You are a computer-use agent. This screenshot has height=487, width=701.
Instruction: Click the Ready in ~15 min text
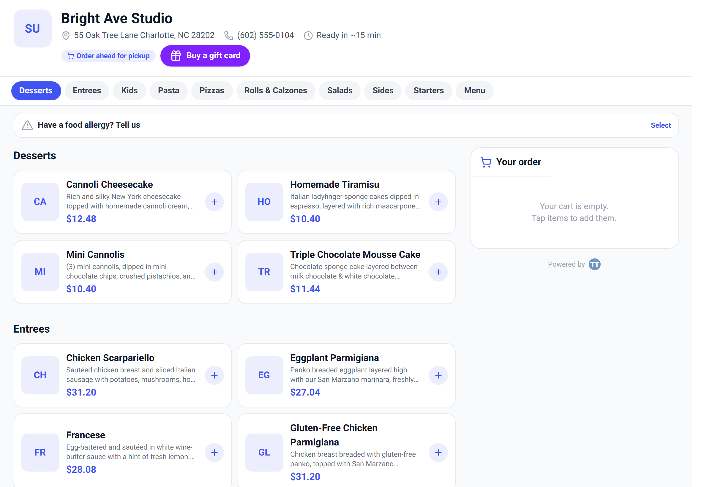click(x=348, y=35)
